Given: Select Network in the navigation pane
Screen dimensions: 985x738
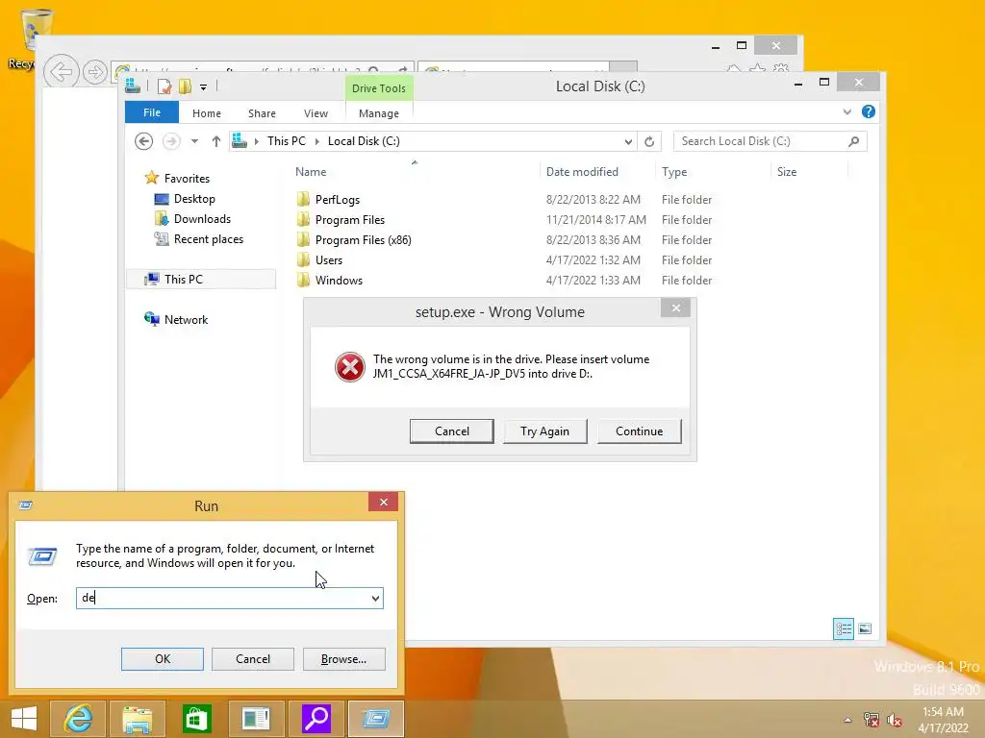Looking at the screenshot, I should (x=186, y=319).
